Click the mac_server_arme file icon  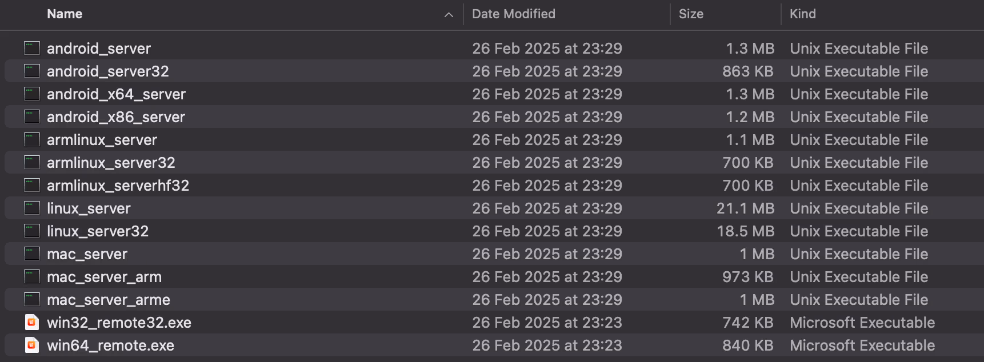coord(32,299)
